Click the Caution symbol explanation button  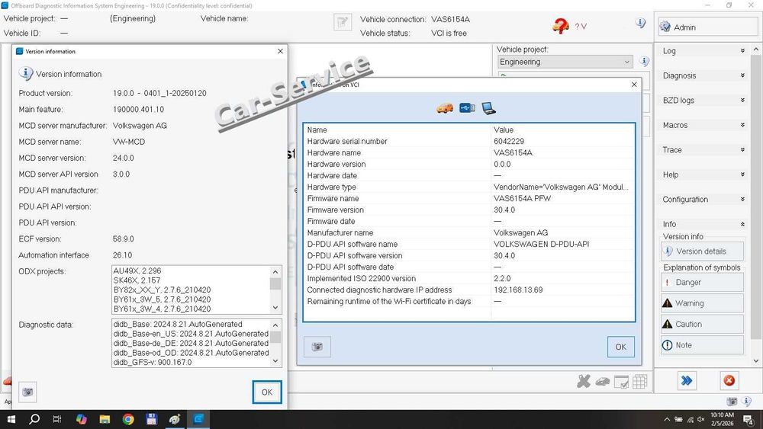pyautogui.click(x=702, y=324)
